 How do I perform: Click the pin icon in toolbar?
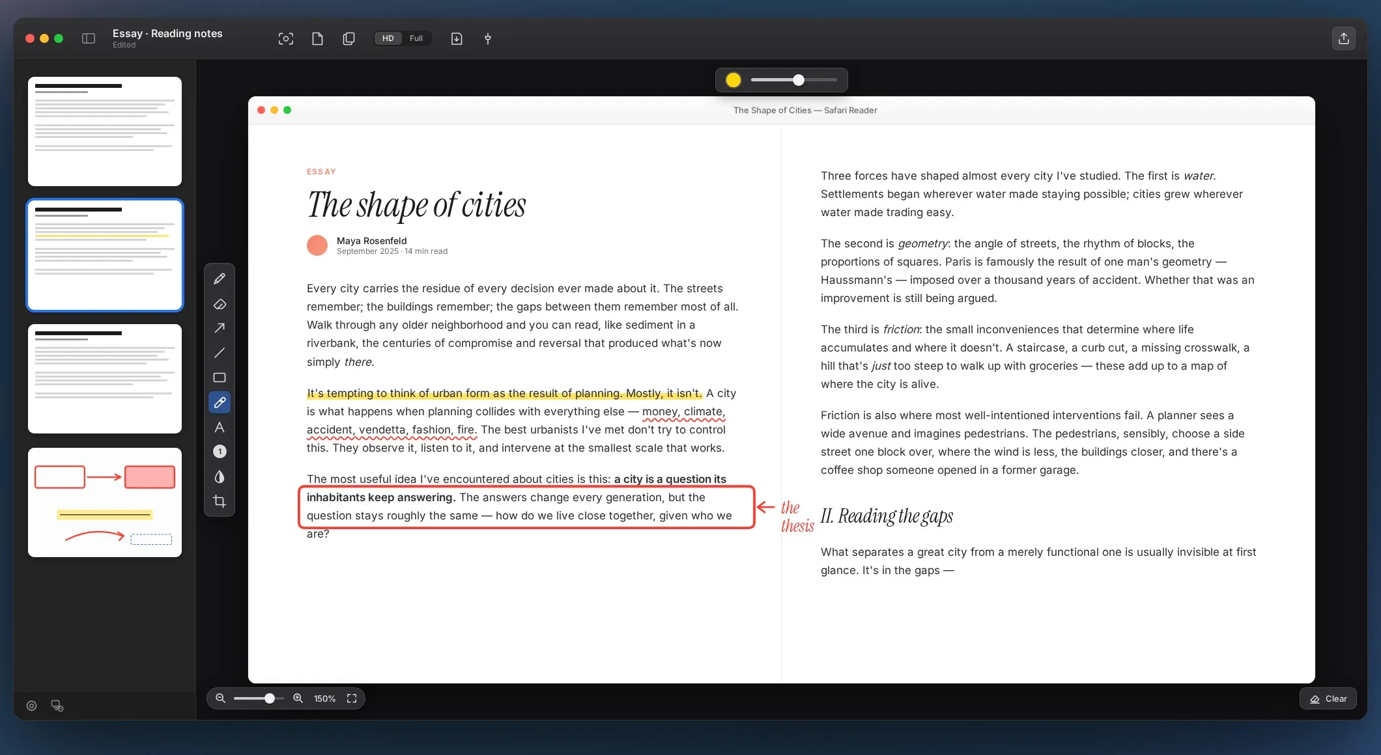488,38
